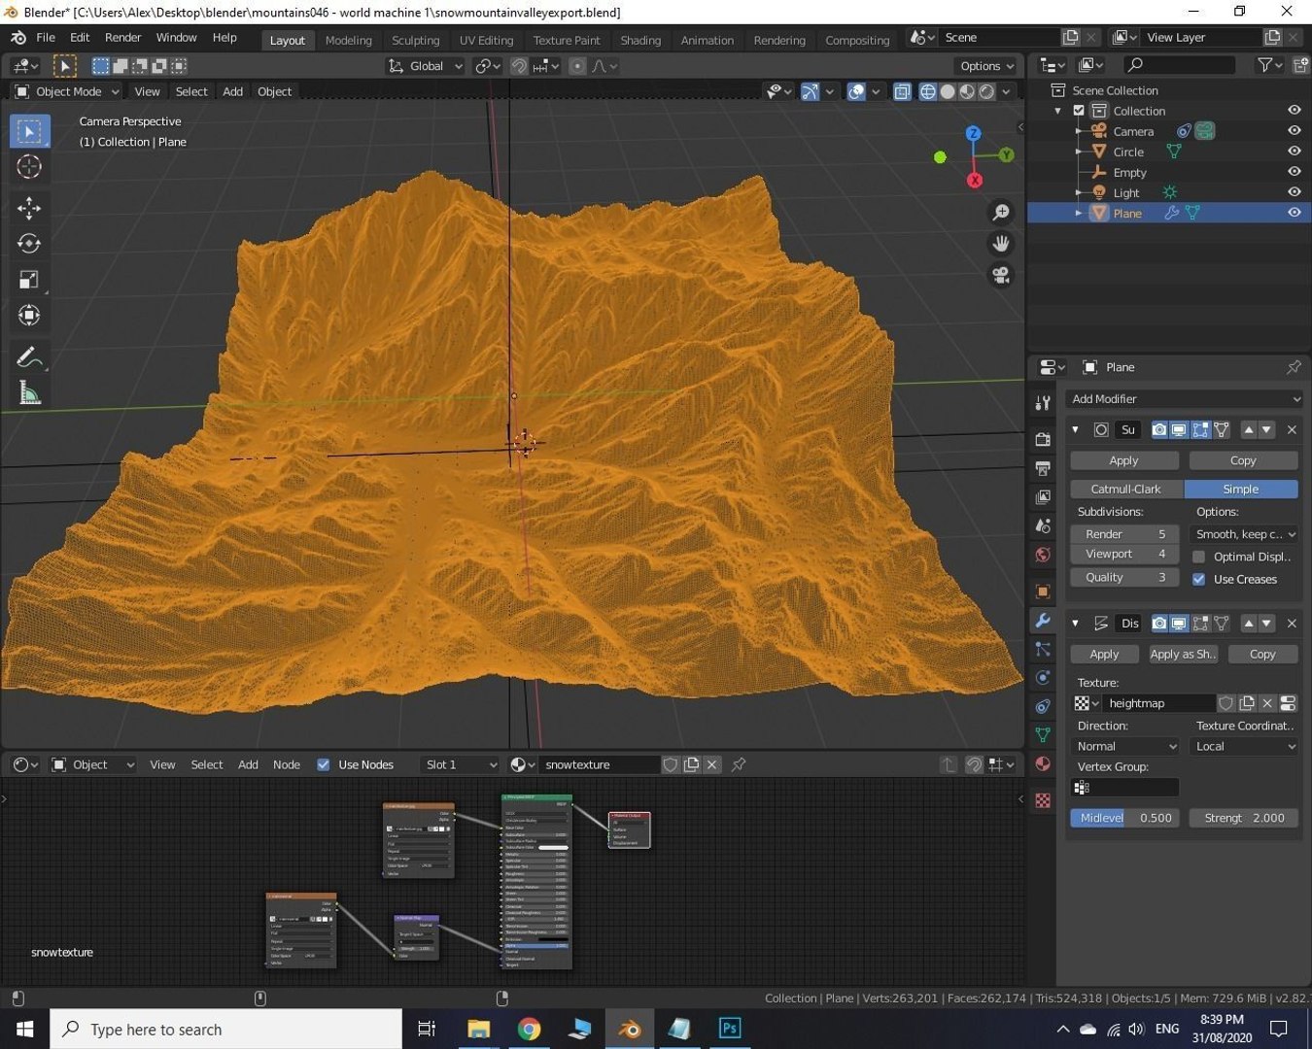Select the Select Box tool

click(x=29, y=131)
